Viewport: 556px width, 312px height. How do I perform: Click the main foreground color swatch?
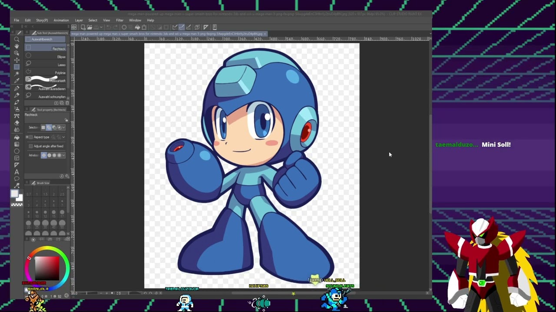(14, 193)
